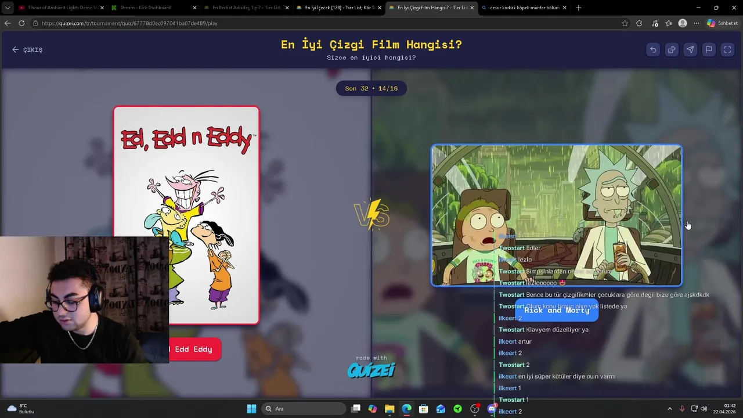Open Copilot app in the taskbar
This screenshot has height=418, width=743.
point(373,409)
